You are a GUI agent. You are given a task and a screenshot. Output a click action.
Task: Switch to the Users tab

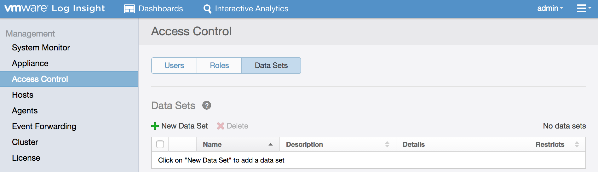(174, 66)
